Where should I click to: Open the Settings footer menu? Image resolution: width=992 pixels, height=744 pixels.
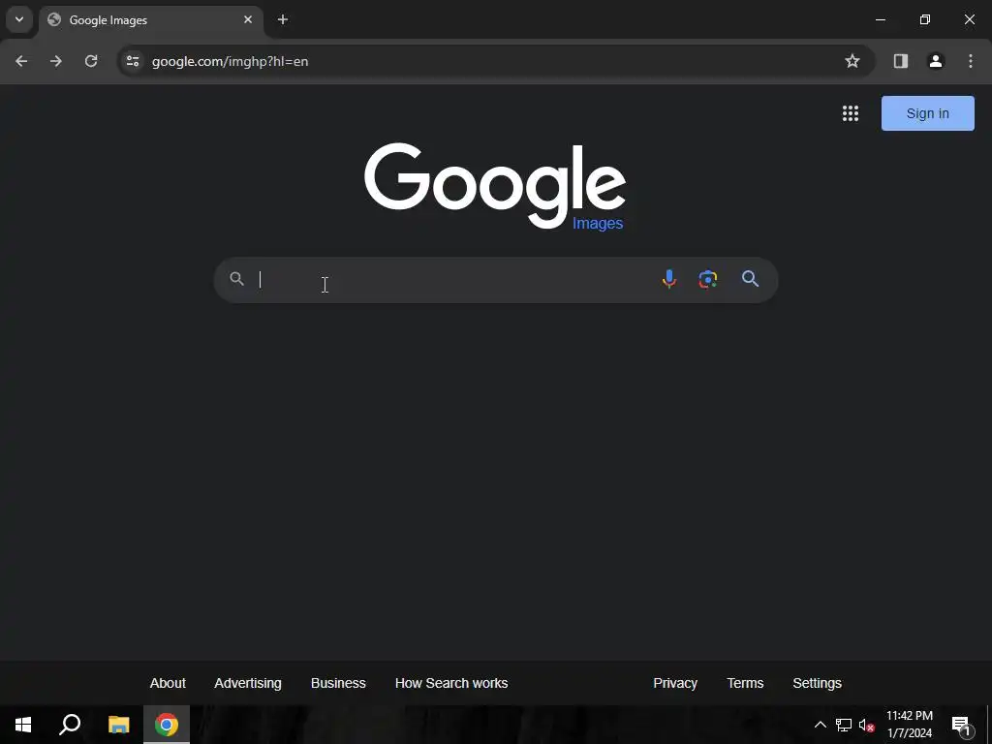click(x=818, y=683)
